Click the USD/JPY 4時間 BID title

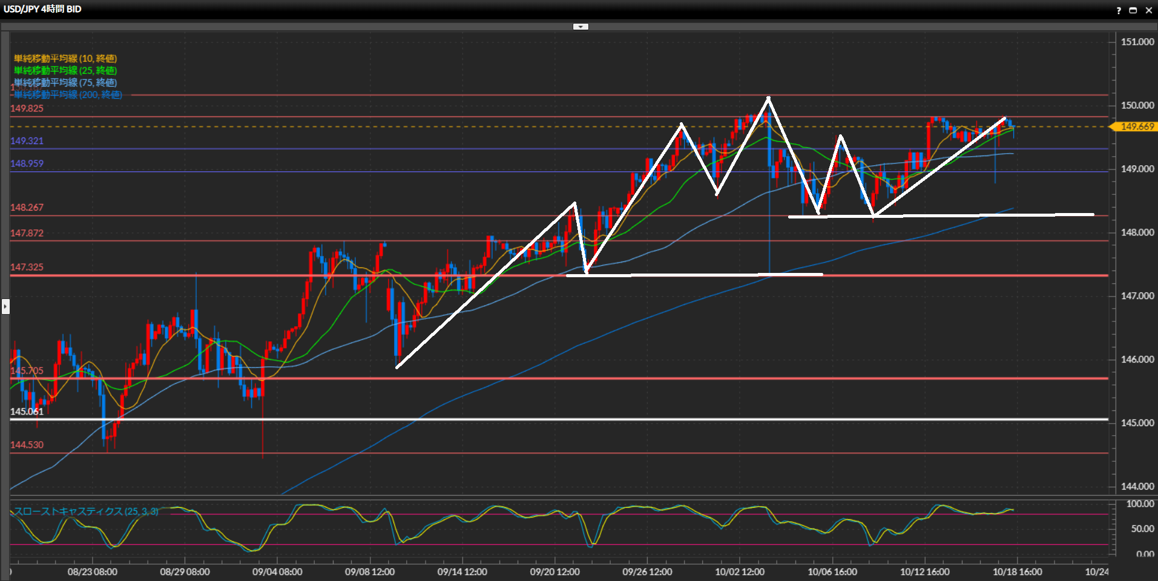click(42, 9)
